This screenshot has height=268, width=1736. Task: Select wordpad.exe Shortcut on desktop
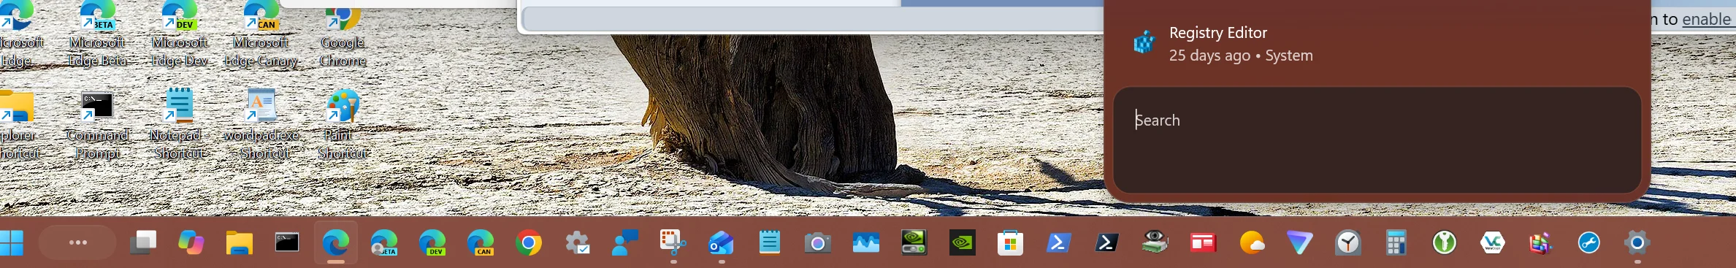261,124
